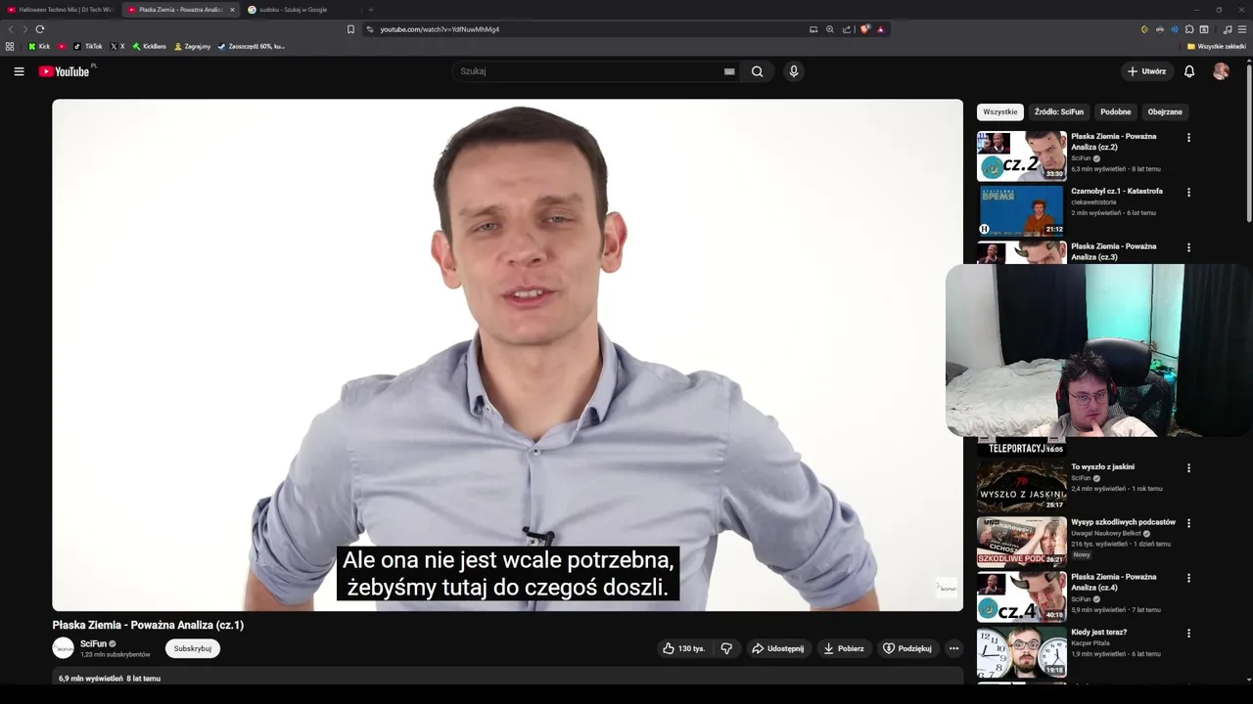Click the search magnifier button

click(x=757, y=71)
